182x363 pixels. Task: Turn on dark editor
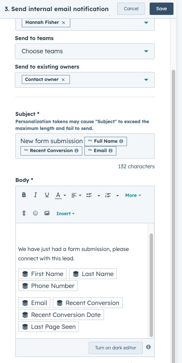click(x=116, y=348)
